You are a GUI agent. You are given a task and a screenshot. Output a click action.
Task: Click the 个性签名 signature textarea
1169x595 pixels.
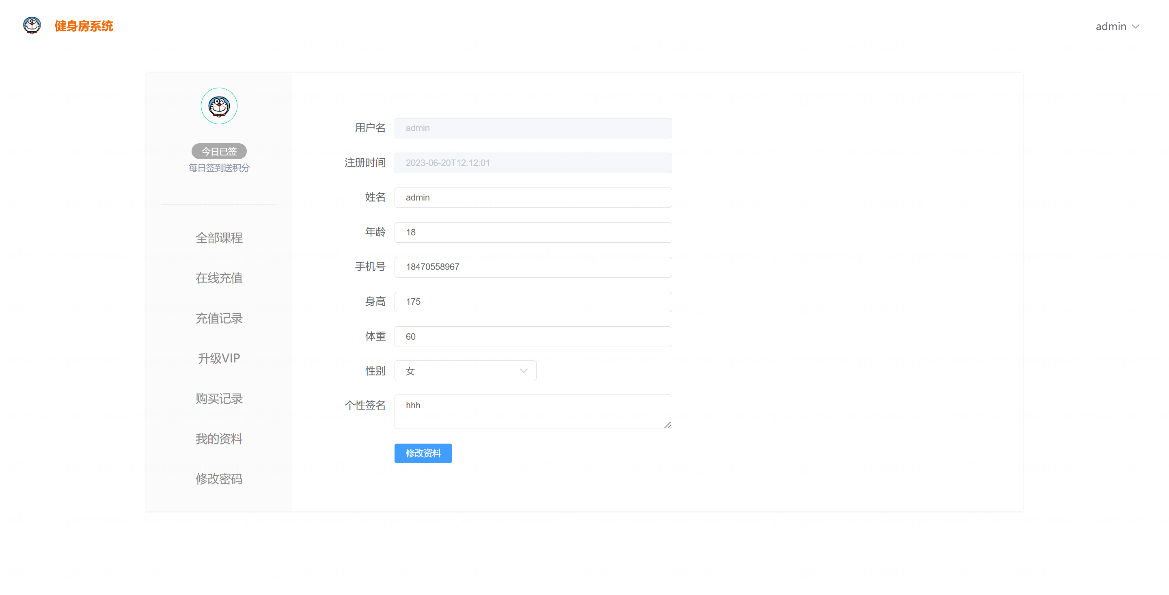(533, 411)
